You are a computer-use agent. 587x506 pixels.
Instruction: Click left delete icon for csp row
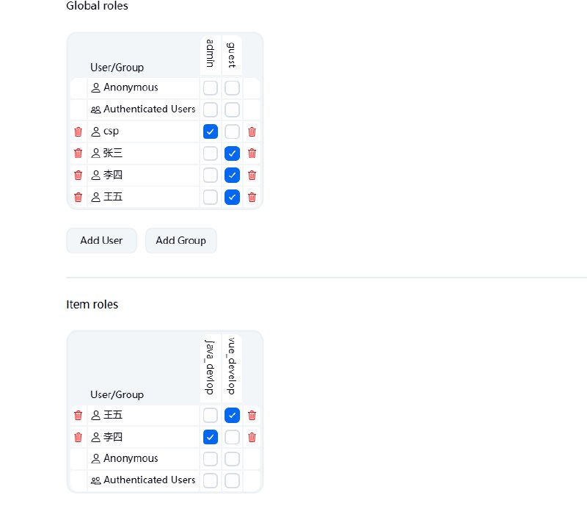coord(79,132)
